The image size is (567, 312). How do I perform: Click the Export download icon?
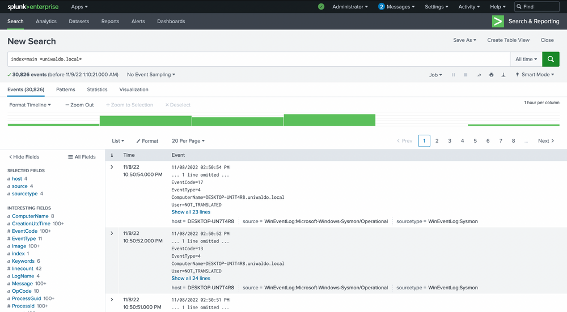pos(503,75)
